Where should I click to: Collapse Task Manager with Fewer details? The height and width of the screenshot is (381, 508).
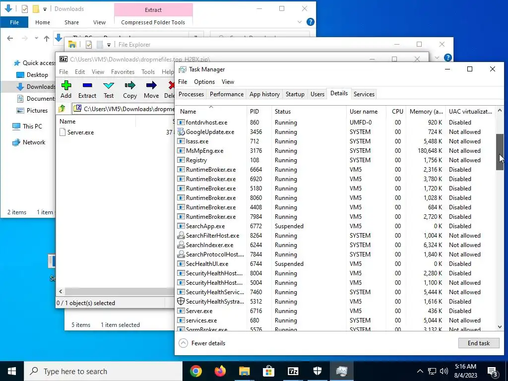(202, 343)
